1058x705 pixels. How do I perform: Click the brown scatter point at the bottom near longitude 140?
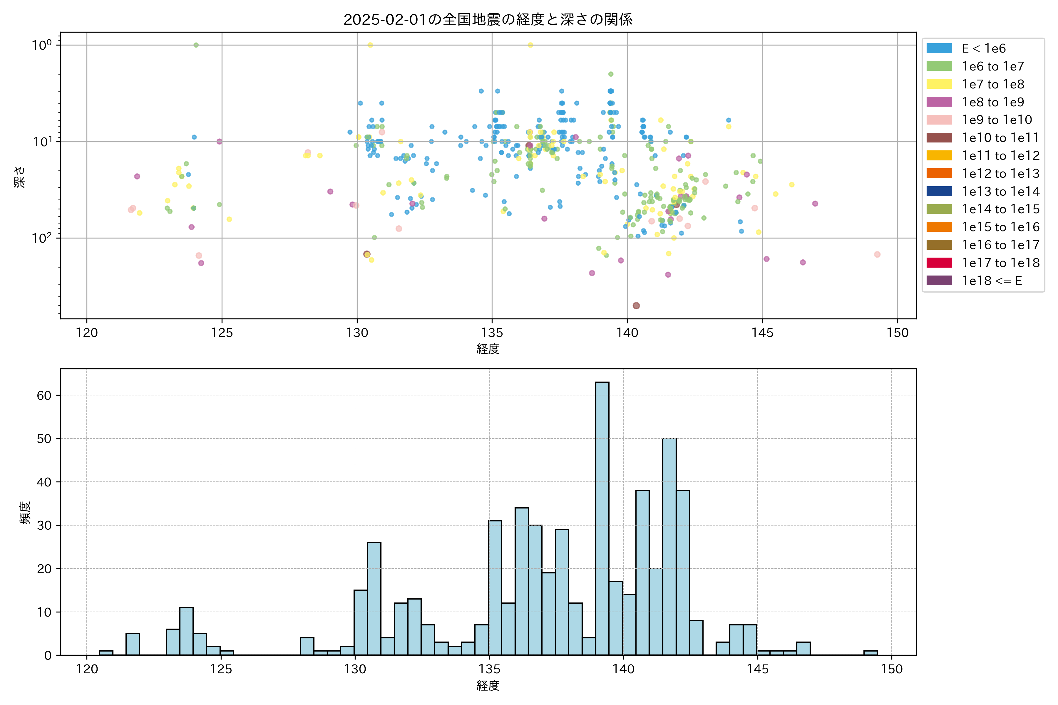(x=636, y=306)
